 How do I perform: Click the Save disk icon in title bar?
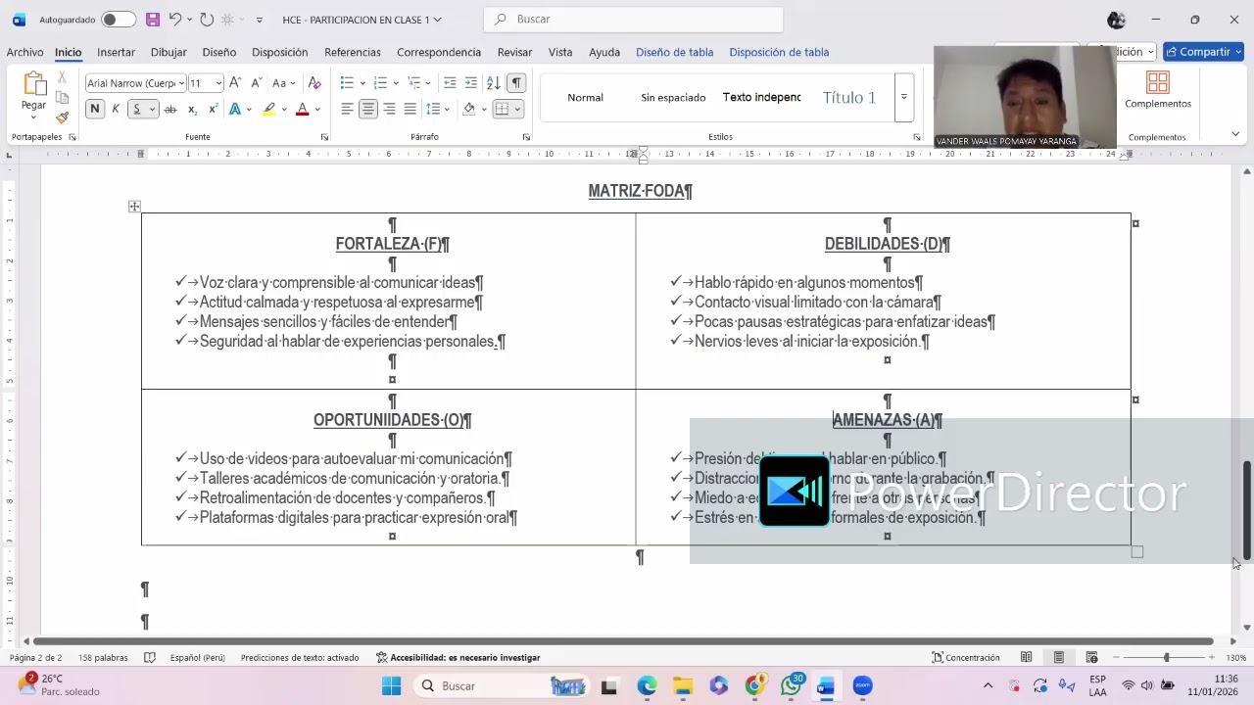152,20
